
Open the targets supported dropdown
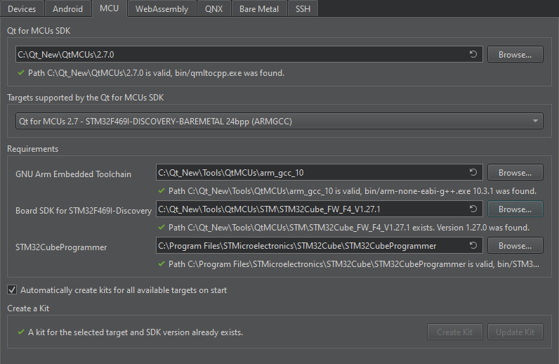click(279, 122)
